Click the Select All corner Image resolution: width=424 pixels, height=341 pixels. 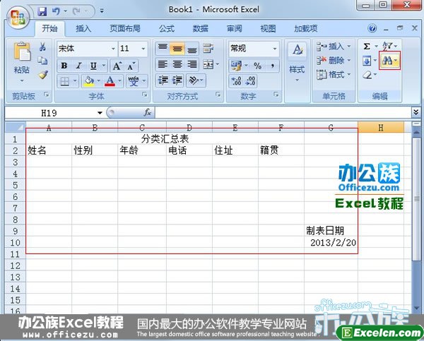coord(15,127)
